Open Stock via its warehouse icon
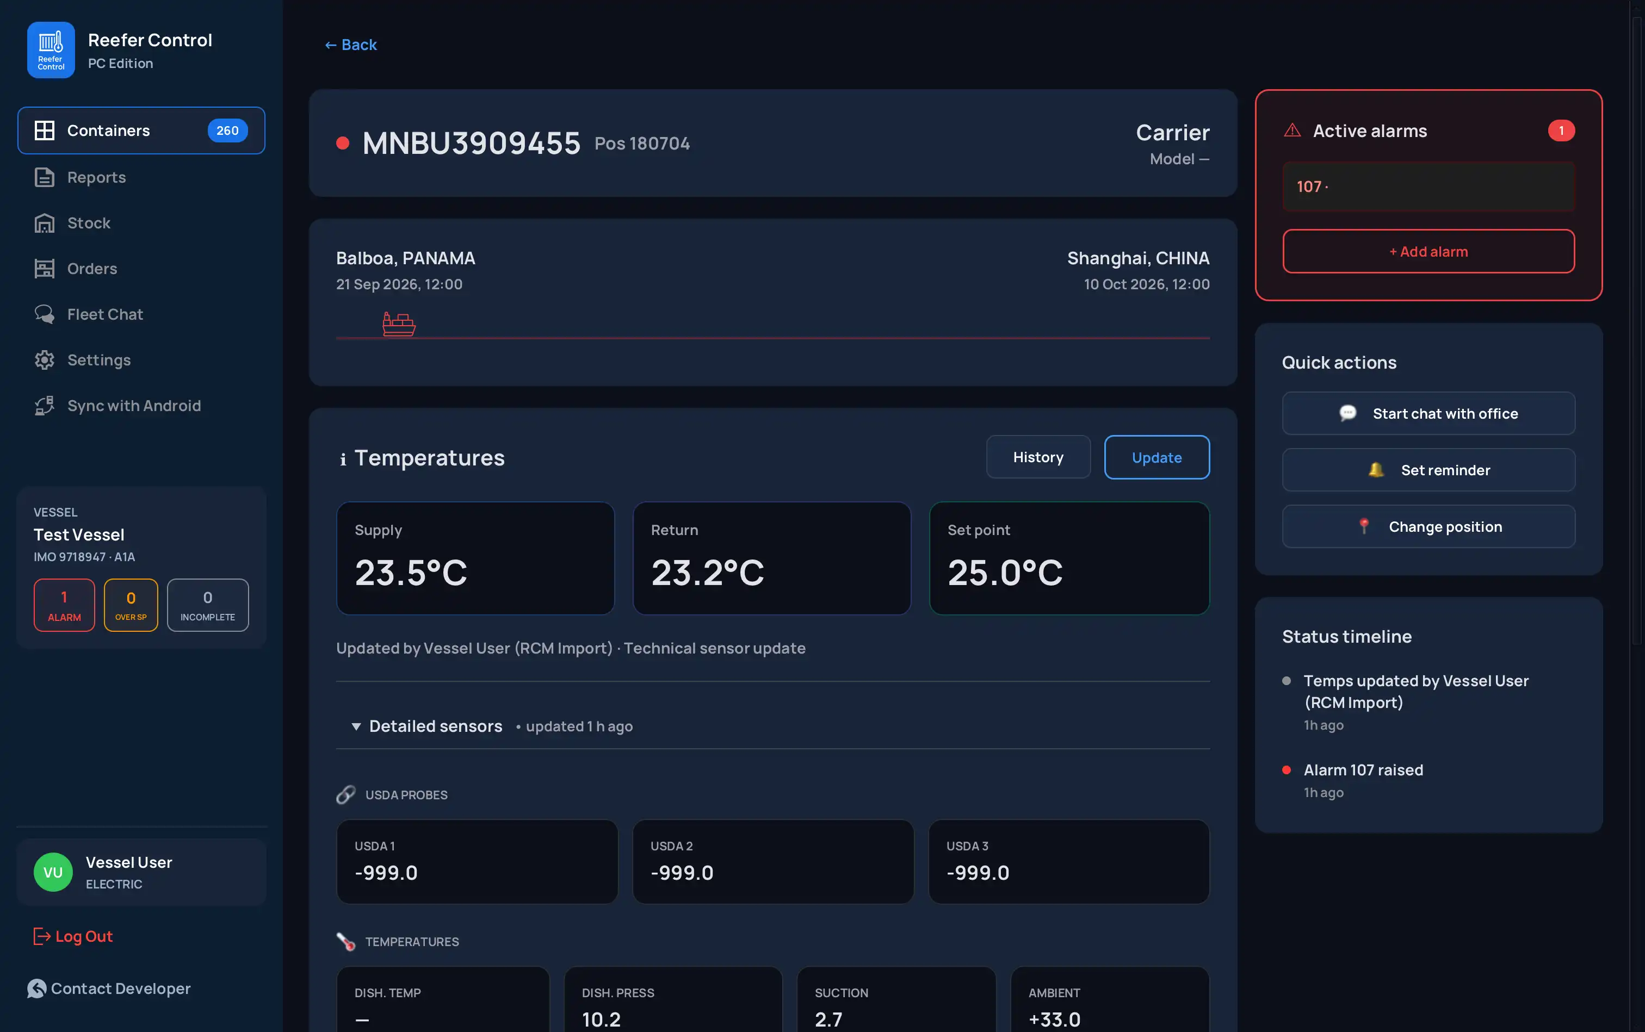1645x1032 pixels. tap(45, 223)
